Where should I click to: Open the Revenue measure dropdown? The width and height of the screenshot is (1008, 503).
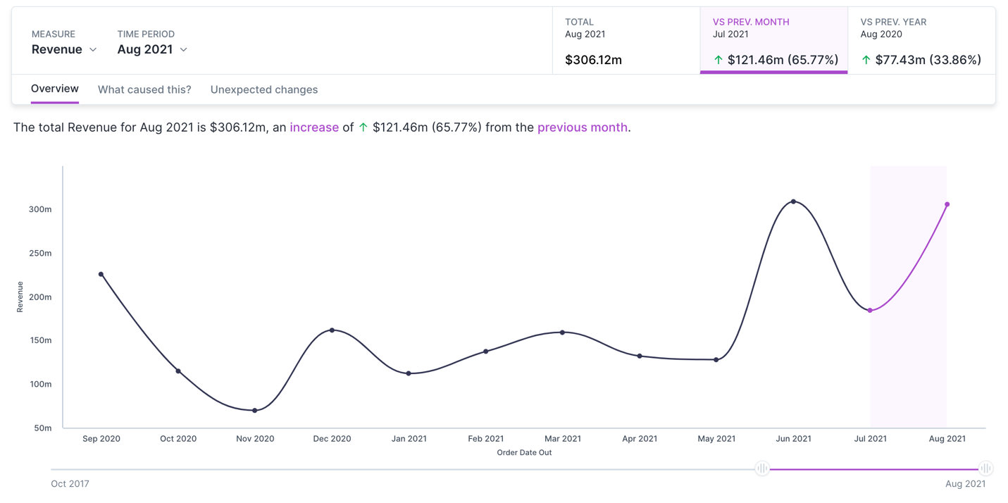click(x=58, y=49)
